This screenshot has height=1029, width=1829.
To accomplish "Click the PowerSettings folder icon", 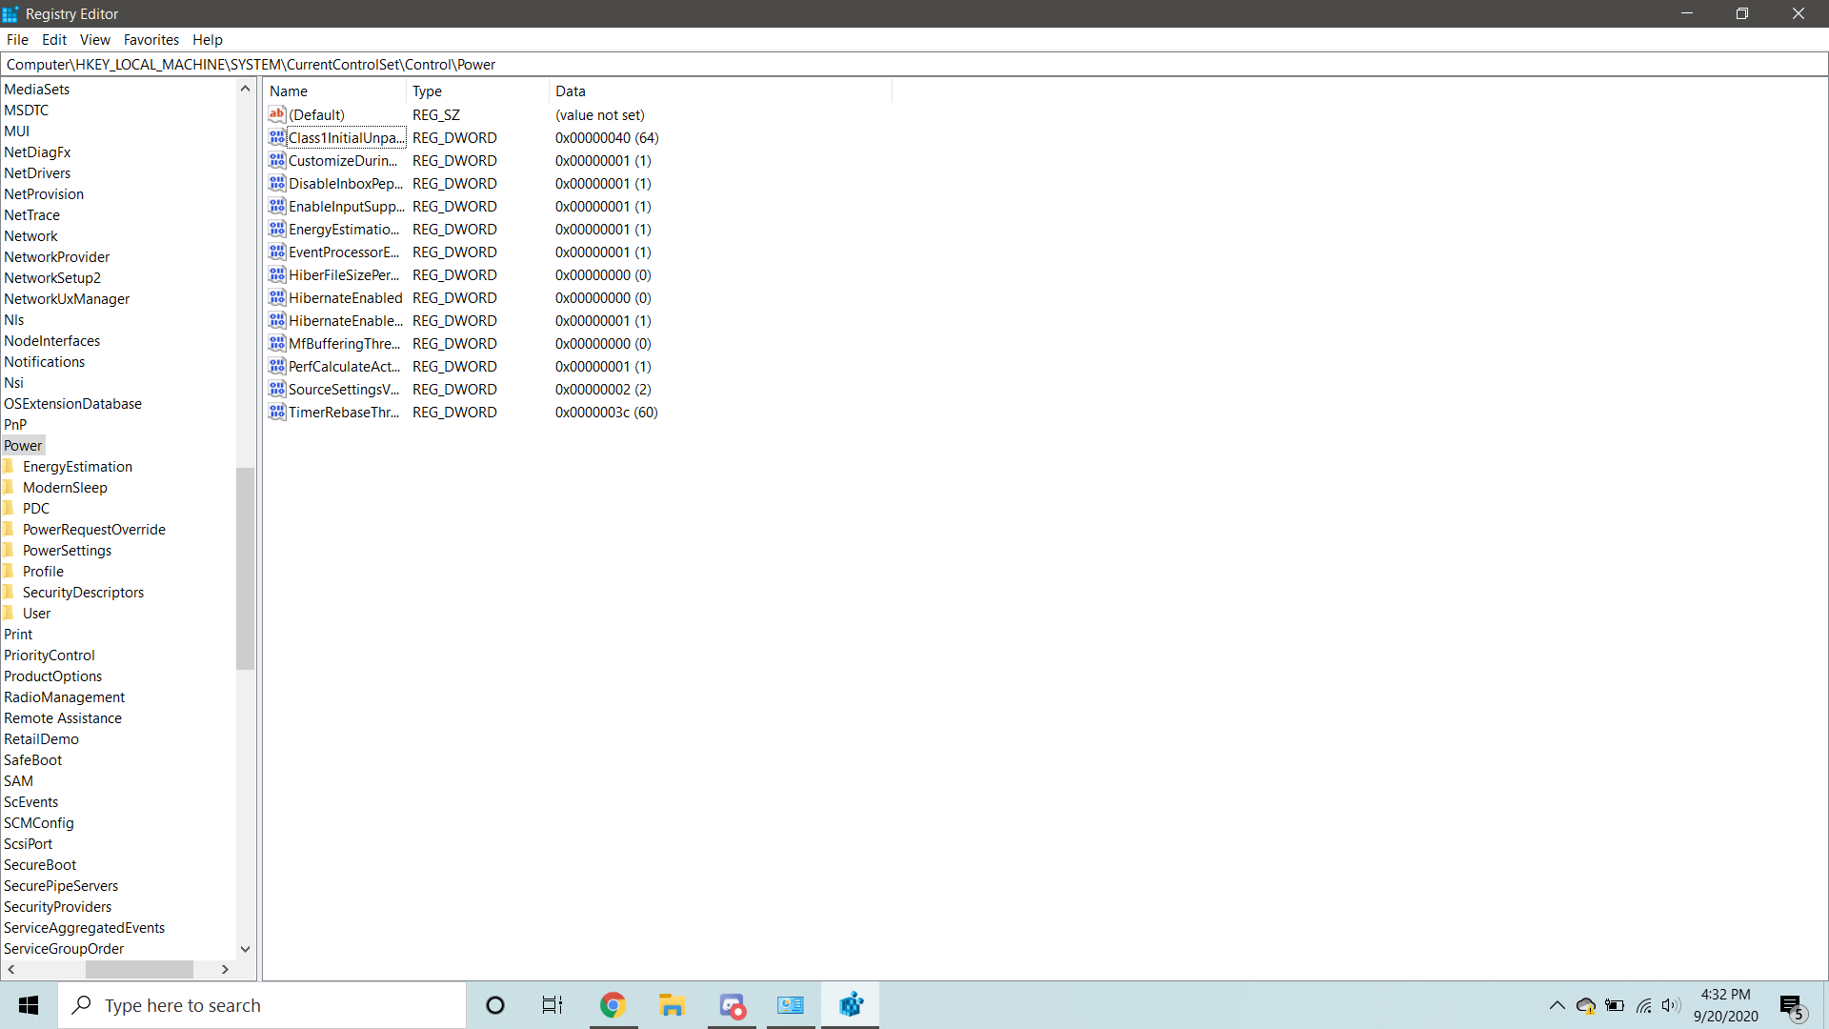I will pos(9,550).
